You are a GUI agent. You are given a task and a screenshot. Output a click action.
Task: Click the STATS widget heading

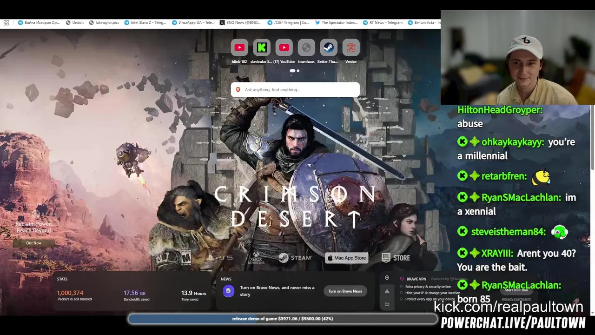pyautogui.click(x=62, y=279)
